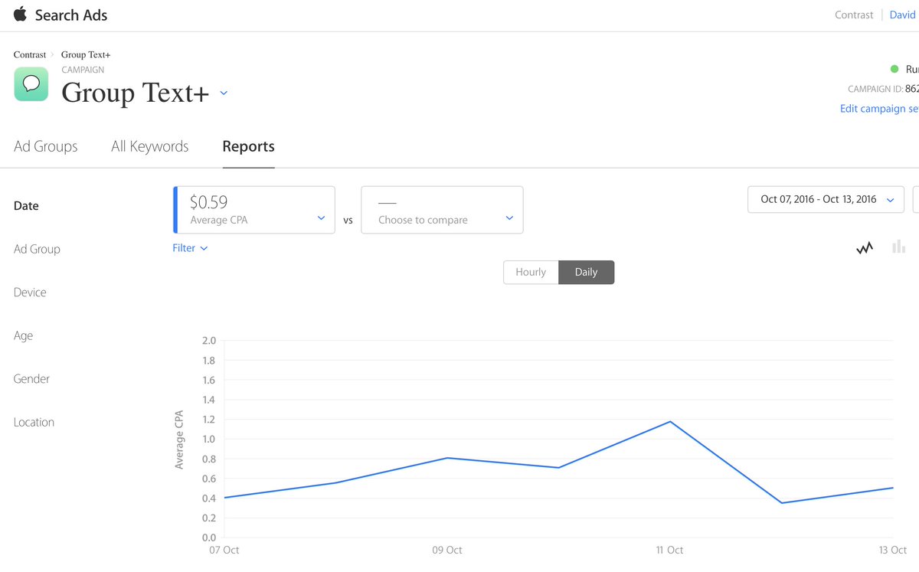Click Contrast account link in header
This screenshot has height=572, width=919.
854,15
